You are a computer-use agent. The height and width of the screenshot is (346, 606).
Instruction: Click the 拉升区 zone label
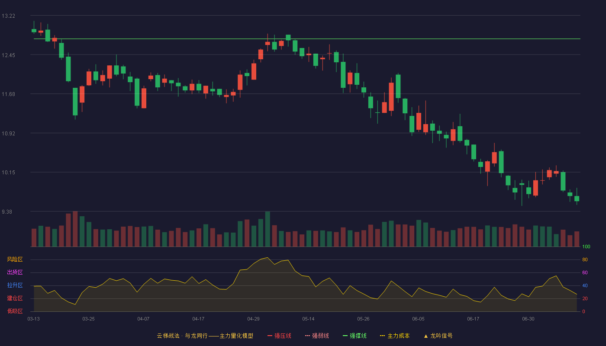click(x=15, y=285)
